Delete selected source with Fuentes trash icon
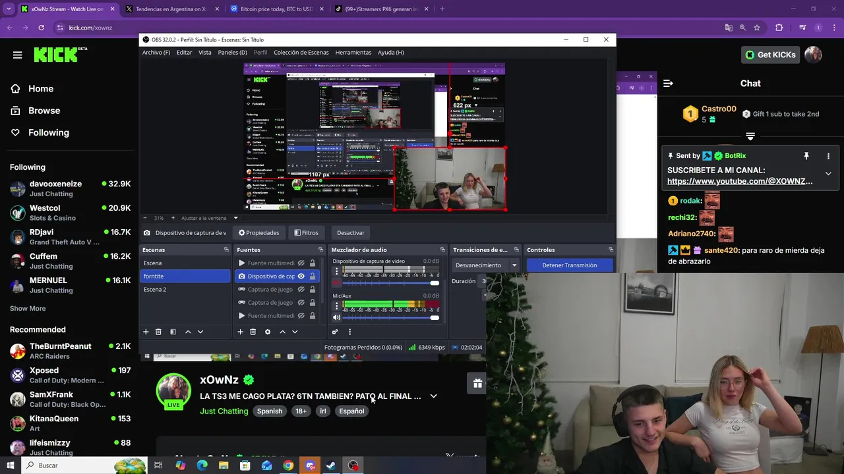This screenshot has height=474, width=844. pyautogui.click(x=253, y=332)
